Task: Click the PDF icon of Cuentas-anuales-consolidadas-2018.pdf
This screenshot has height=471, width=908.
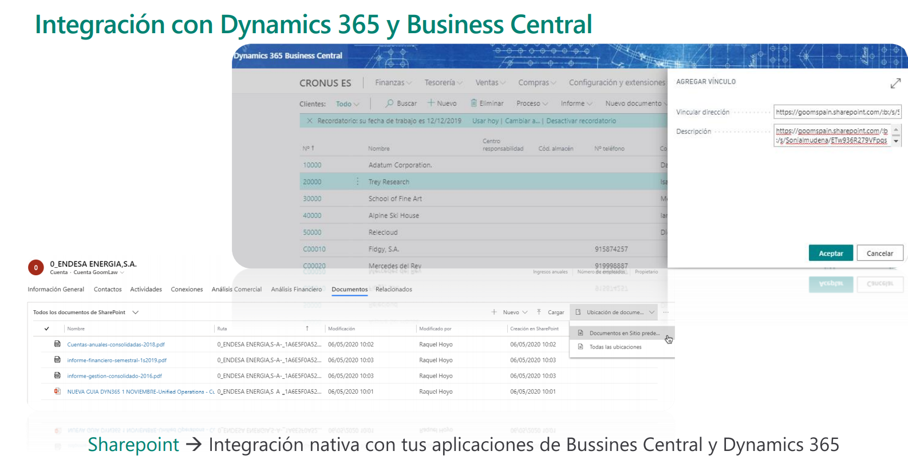Action: [x=57, y=344]
